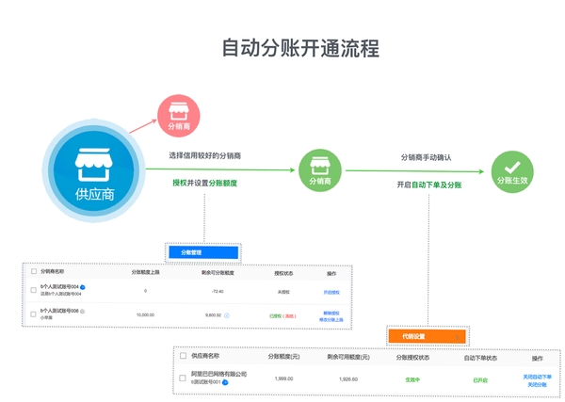Click the 授权状态 column header
This screenshot has width=565, height=402.
pos(283,273)
